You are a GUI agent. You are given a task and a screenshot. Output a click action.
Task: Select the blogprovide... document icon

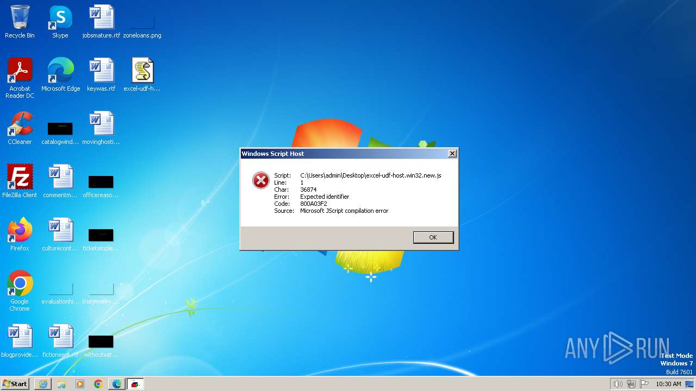[x=20, y=341]
